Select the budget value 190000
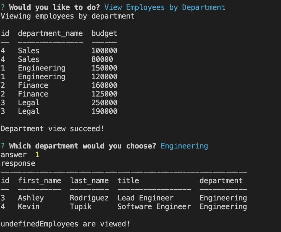281x232 pixels. (104, 111)
